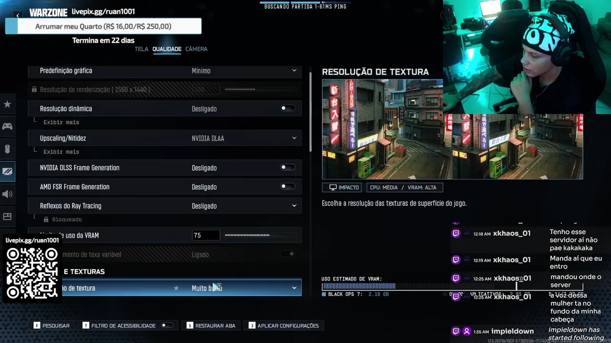Click BUSCANDO PARTIDA status text
This screenshot has width=611, height=343.
click(305, 7)
